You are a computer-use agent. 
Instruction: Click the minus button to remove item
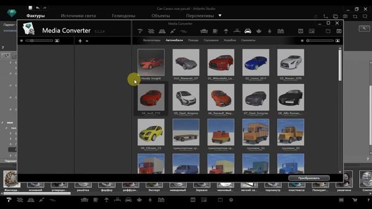pos(87,41)
